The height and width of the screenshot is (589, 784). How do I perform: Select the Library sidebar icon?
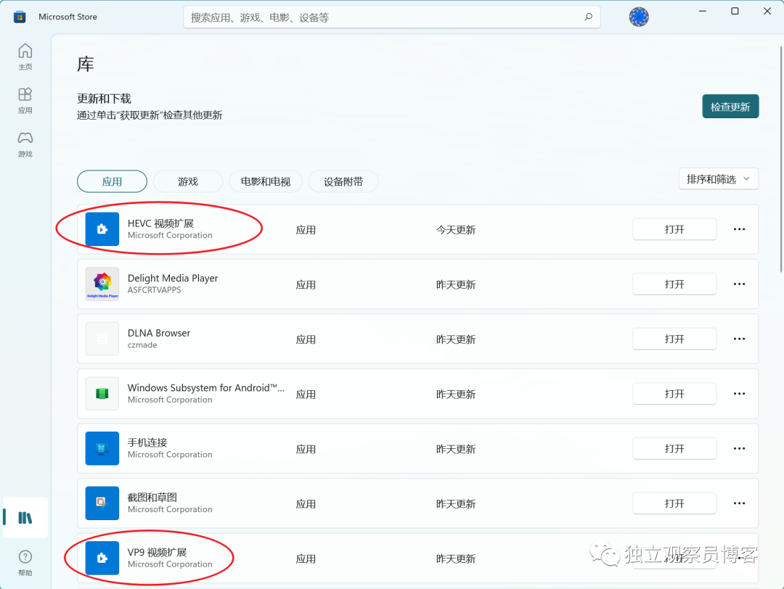[x=25, y=518]
